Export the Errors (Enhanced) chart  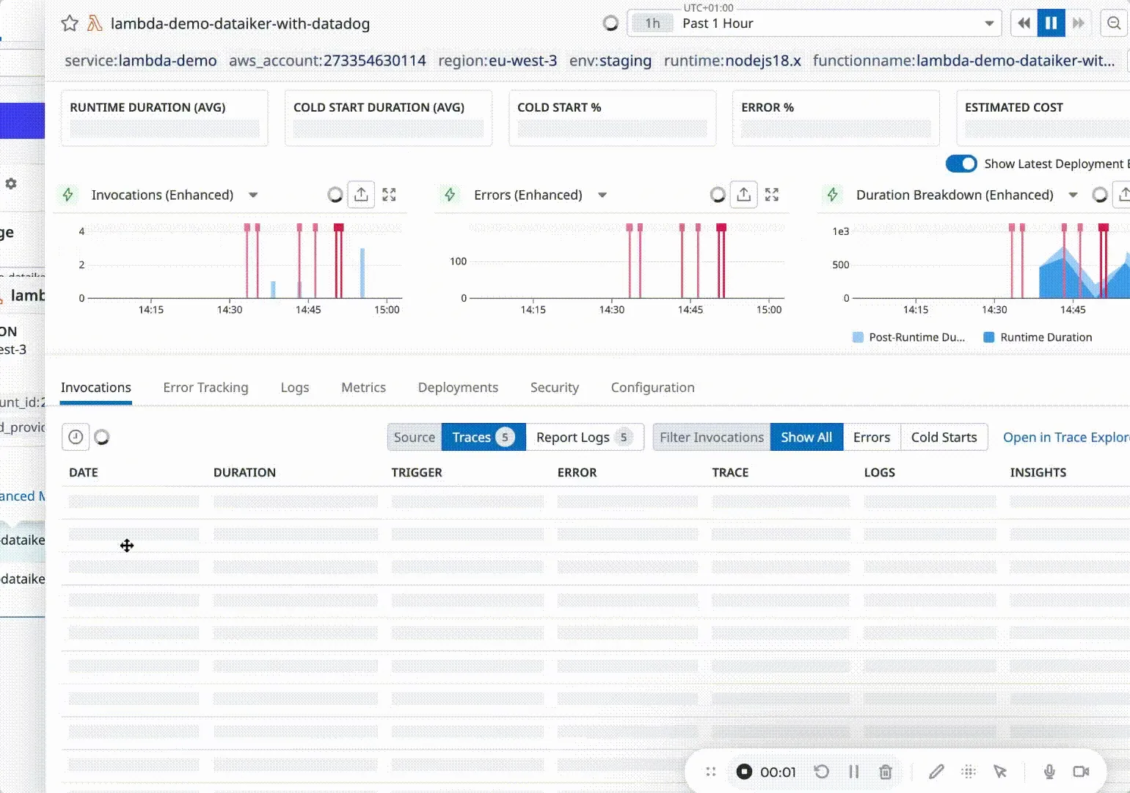[743, 195]
